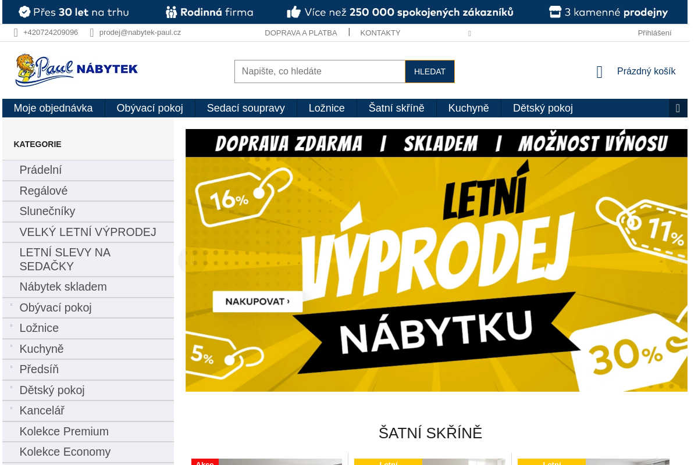Click the ŠATNÍ SKŘÍNĚ section heading
698x465 pixels.
tap(430, 433)
